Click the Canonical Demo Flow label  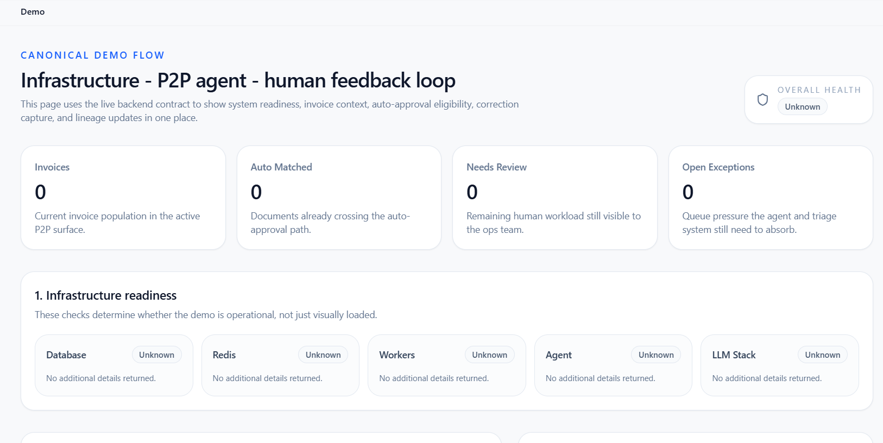pyautogui.click(x=92, y=55)
